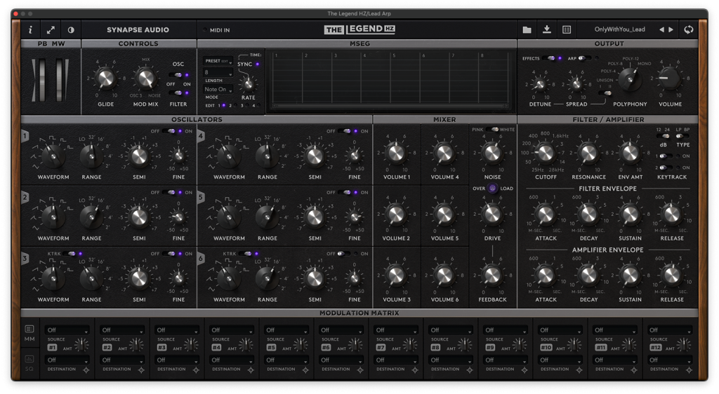719x394 pixels.
Task: Click the target icon under destination #9
Action: pyautogui.click(x=524, y=369)
